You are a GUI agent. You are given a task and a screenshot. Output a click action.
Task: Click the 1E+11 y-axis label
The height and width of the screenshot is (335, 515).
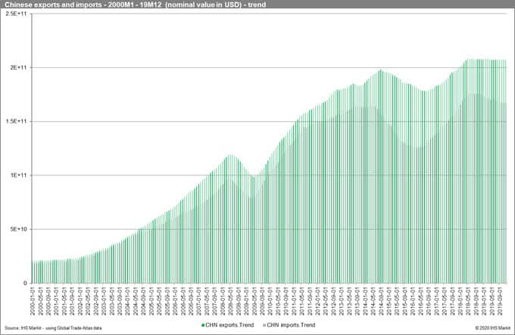tap(18, 175)
